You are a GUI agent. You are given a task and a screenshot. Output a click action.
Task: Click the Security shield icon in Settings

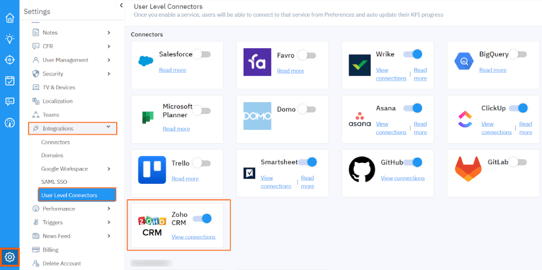(x=36, y=74)
